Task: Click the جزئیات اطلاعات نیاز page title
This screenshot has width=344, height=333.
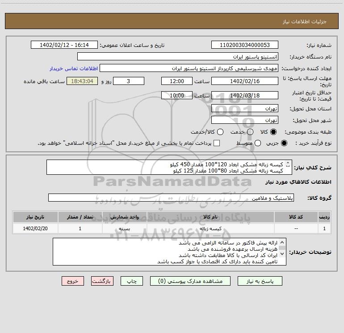Action: (304, 21)
